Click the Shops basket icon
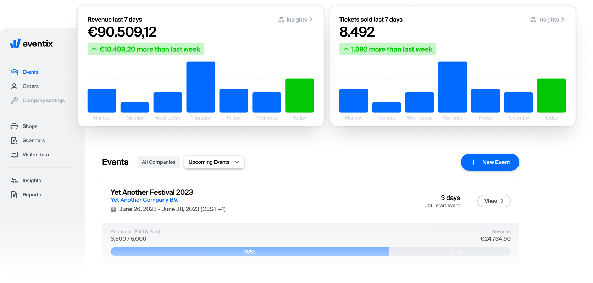Viewport: 593px width, 283px height. (x=14, y=126)
